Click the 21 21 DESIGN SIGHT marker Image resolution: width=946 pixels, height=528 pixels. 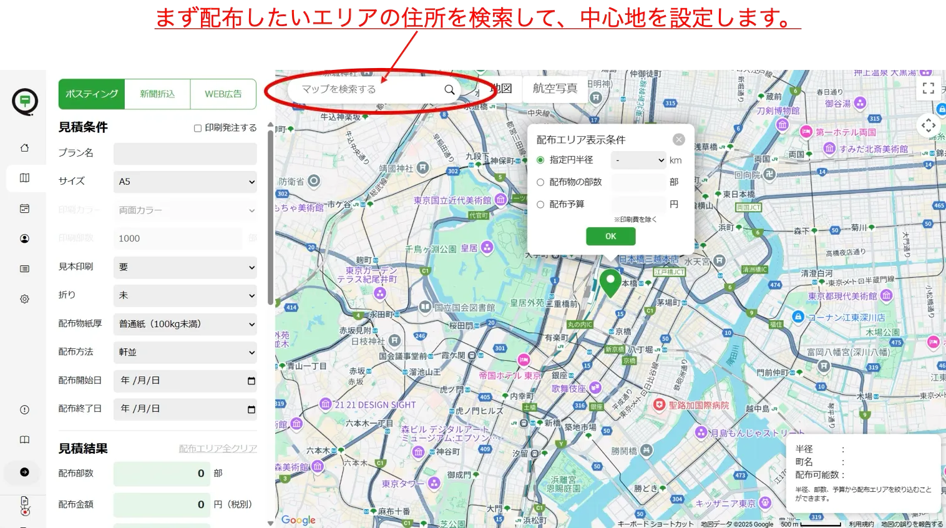(325, 404)
